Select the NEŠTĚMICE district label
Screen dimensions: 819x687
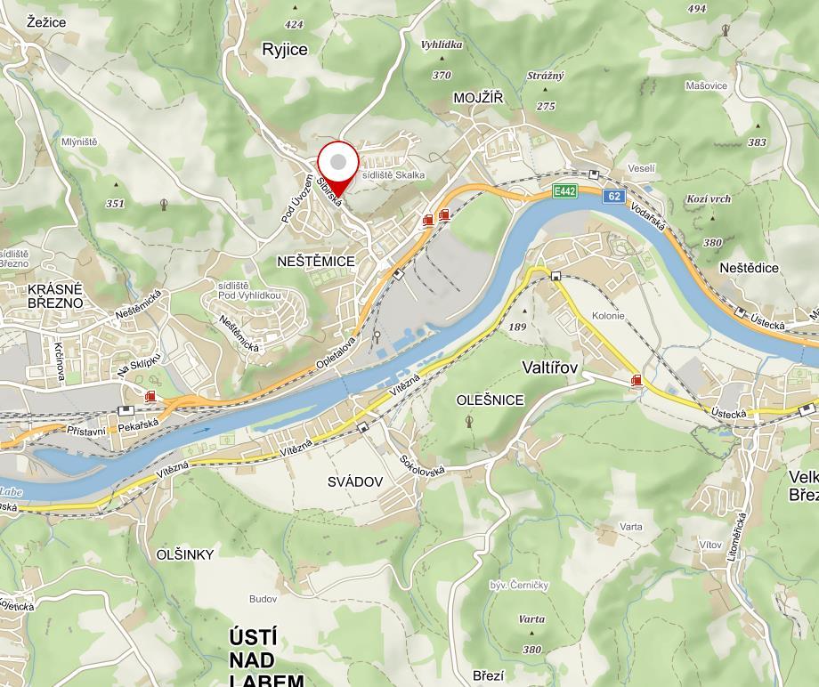click(316, 261)
